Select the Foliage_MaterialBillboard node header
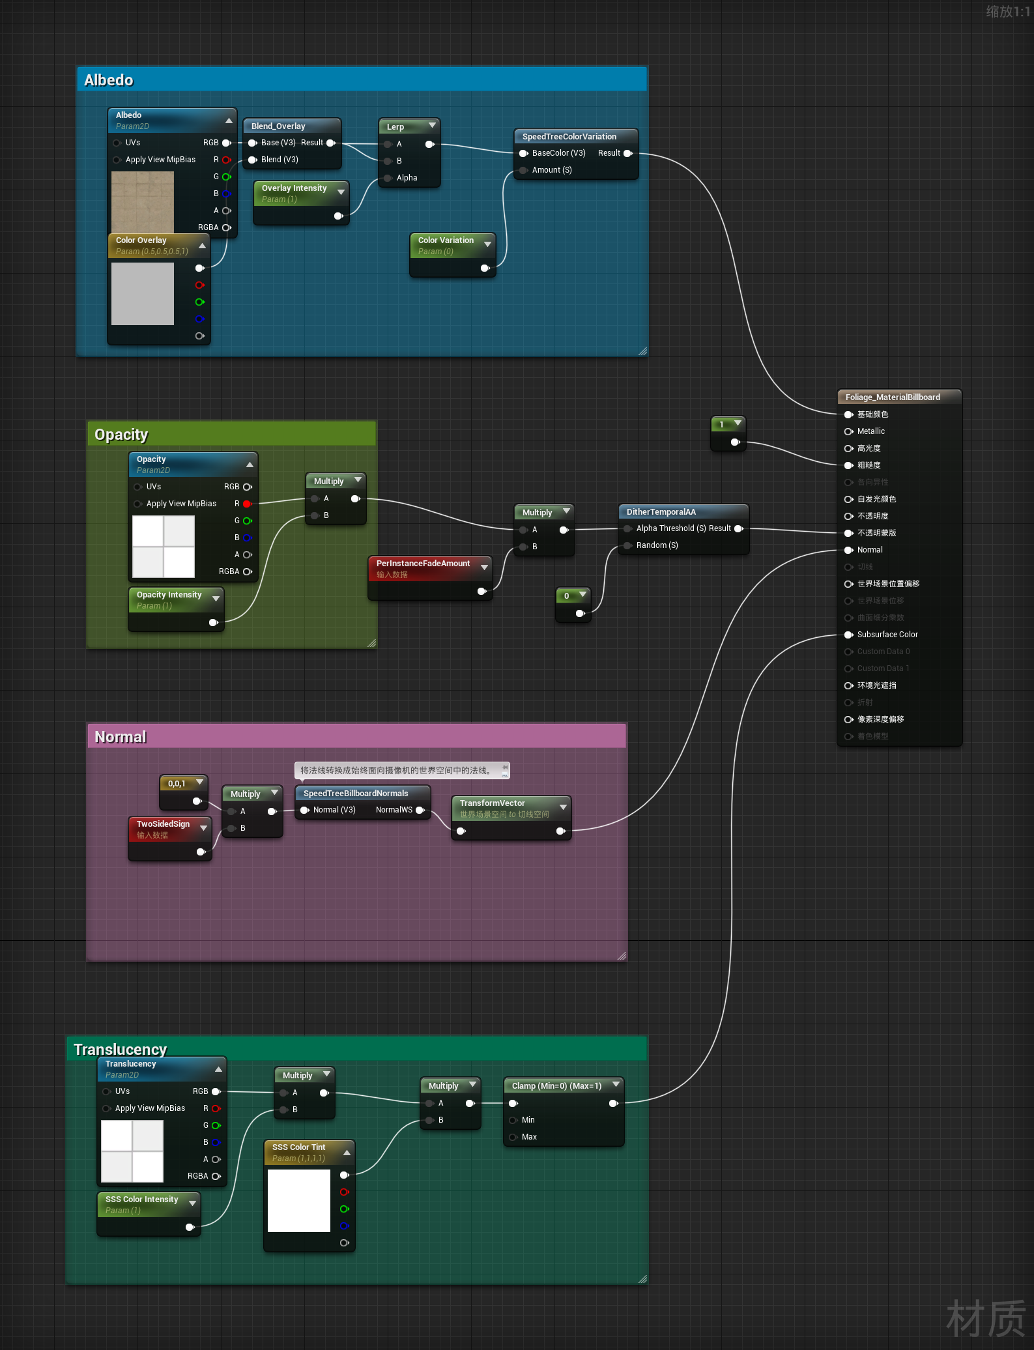This screenshot has width=1034, height=1350. [899, 397]
